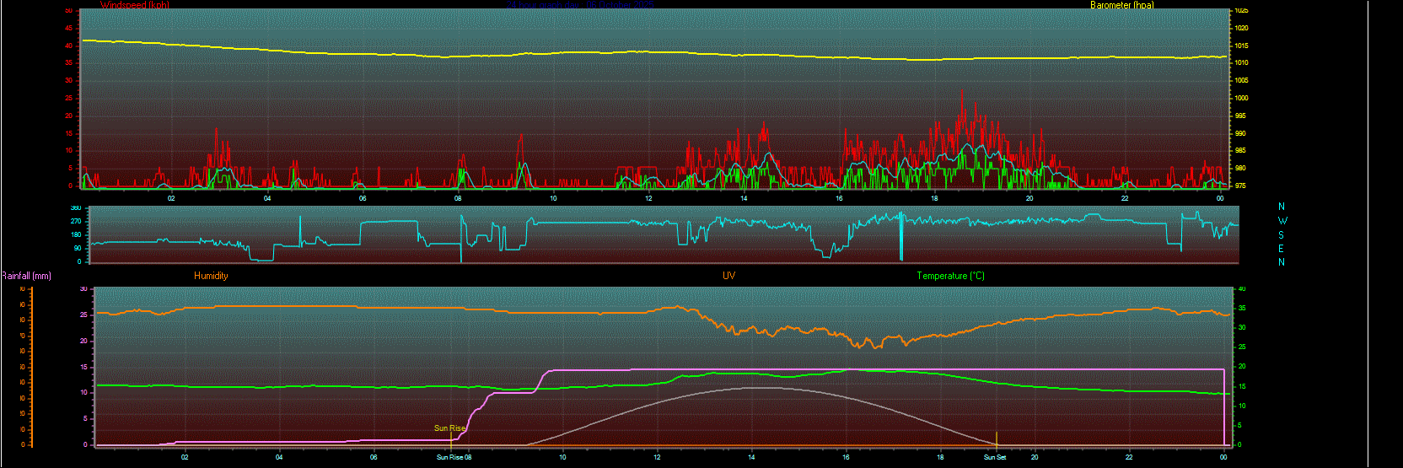Click the Rainfall (mm) axis label
1403x468 pixels.
26,276
